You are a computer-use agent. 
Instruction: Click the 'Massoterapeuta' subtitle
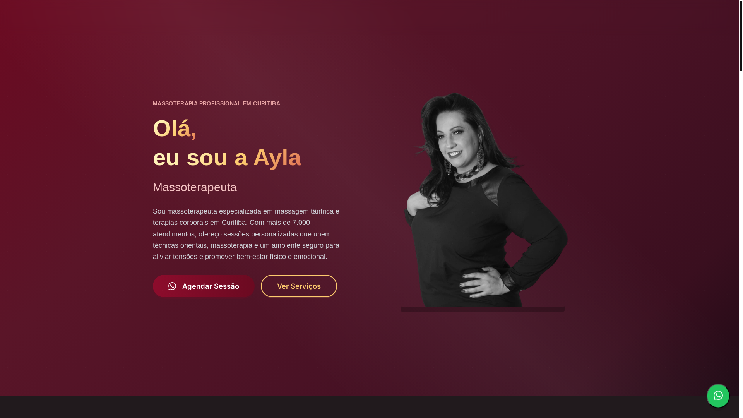[195, 187]
